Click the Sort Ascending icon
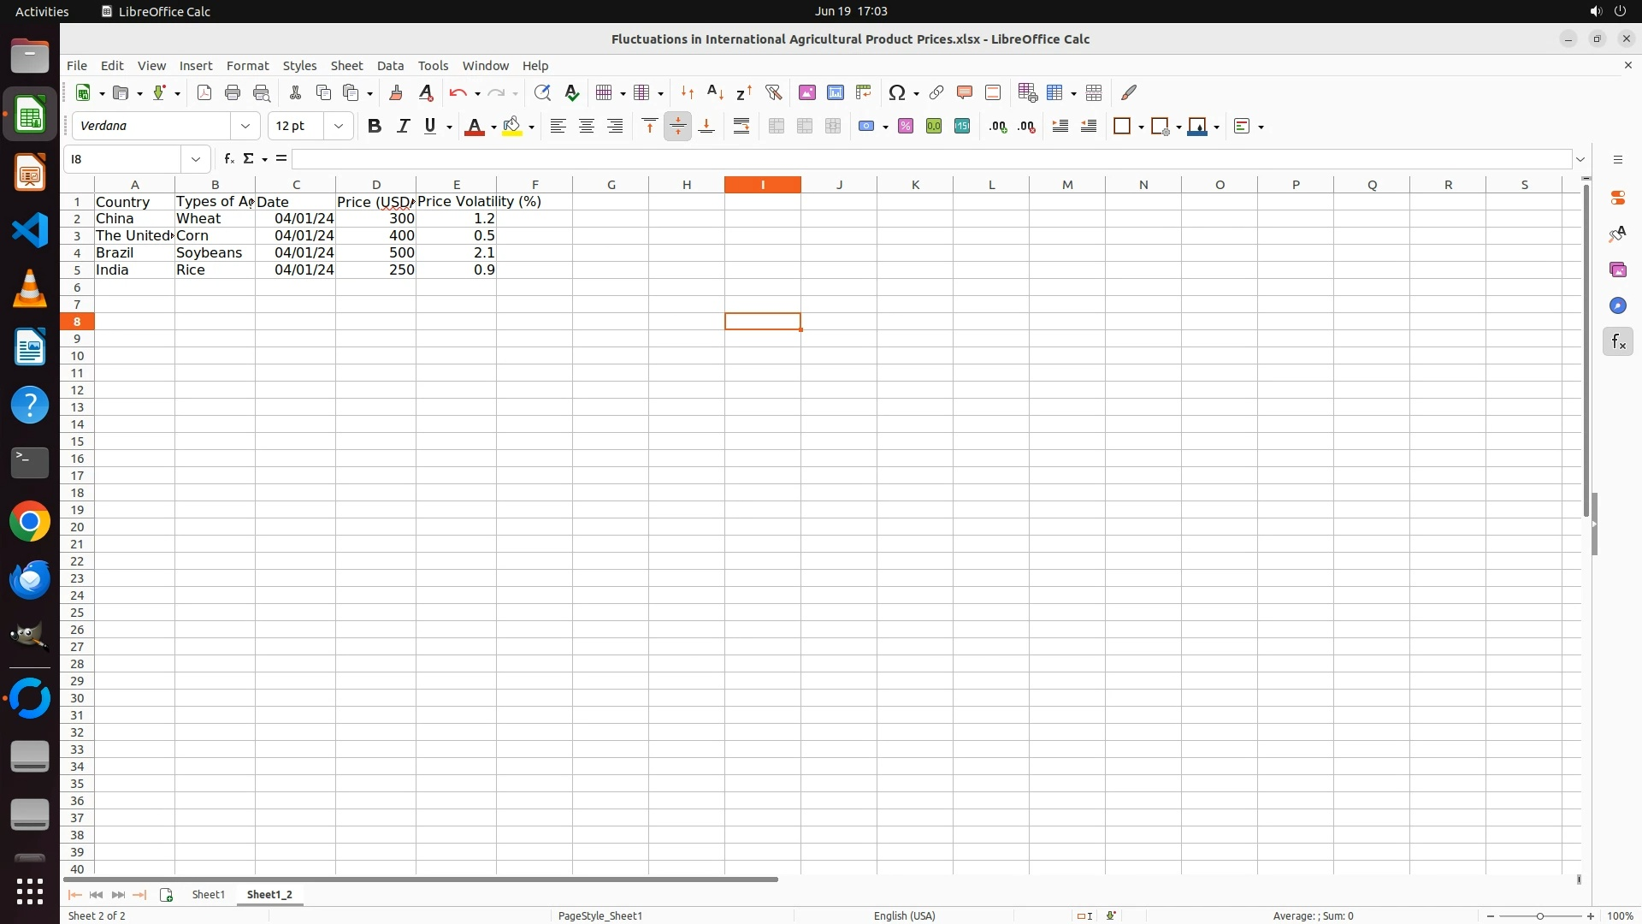The width and height of the screenshot is (1642, 924). point(715,92)
